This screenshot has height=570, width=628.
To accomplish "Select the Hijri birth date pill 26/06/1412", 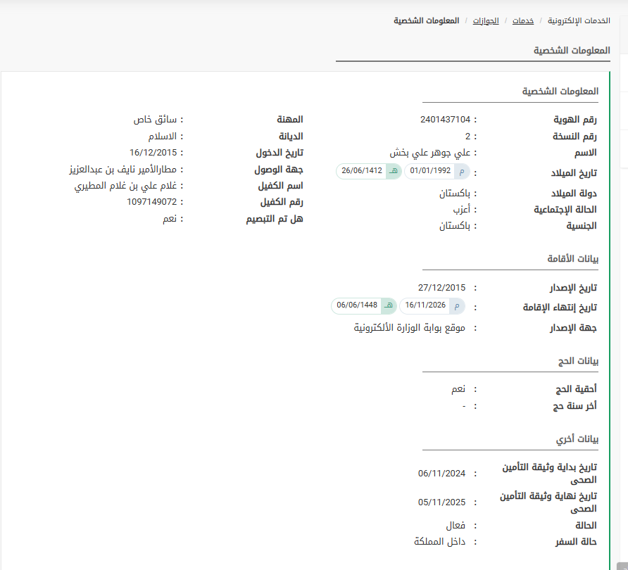I will tap(361, 171).
